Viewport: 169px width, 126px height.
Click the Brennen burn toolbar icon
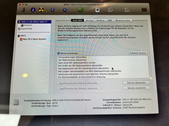(x=41, y=10)
